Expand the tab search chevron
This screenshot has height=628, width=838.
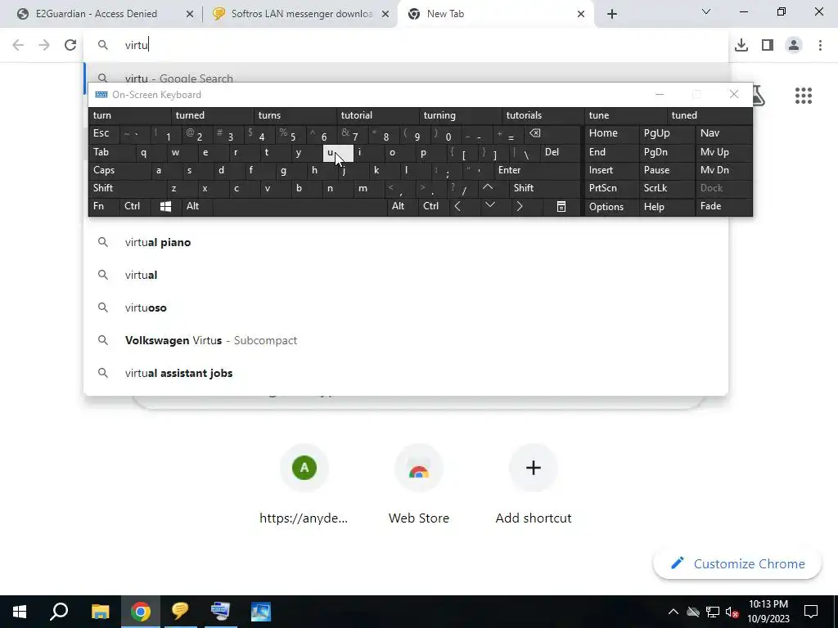coord(706,11)
